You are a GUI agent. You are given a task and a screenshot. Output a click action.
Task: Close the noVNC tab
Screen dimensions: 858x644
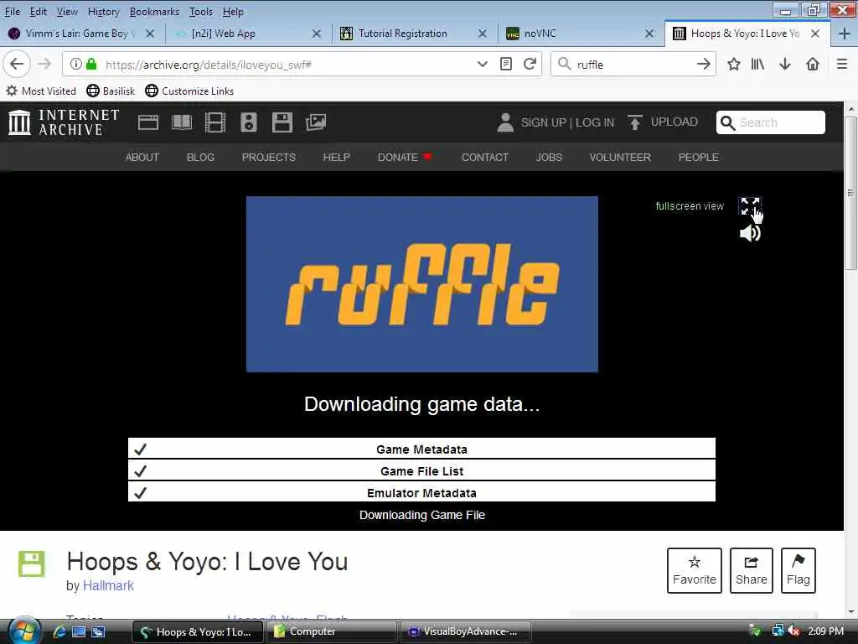pyautogui.click(x=649, y=34)
